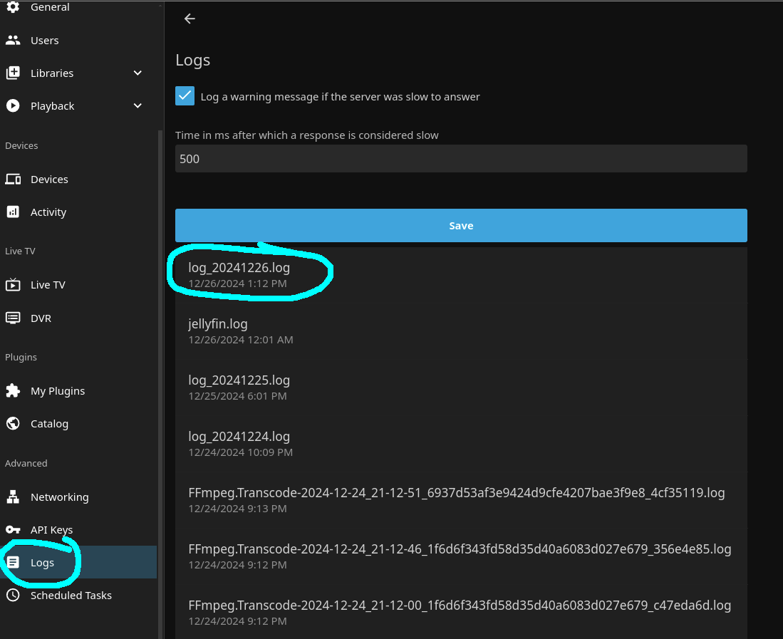Click the DVR icon in sidebar
This screenshot has width=783, height=639.
(x=13, y=318)
